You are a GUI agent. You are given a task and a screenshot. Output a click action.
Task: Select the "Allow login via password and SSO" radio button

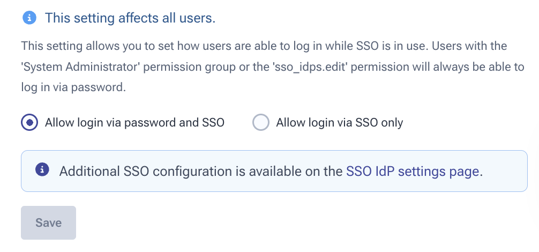point(30,123)
